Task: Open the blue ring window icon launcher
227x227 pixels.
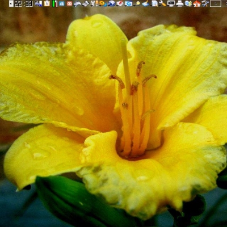Action: click(129, 3)
